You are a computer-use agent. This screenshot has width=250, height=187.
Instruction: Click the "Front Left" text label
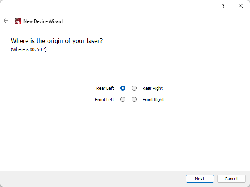(x=104, y=100)
